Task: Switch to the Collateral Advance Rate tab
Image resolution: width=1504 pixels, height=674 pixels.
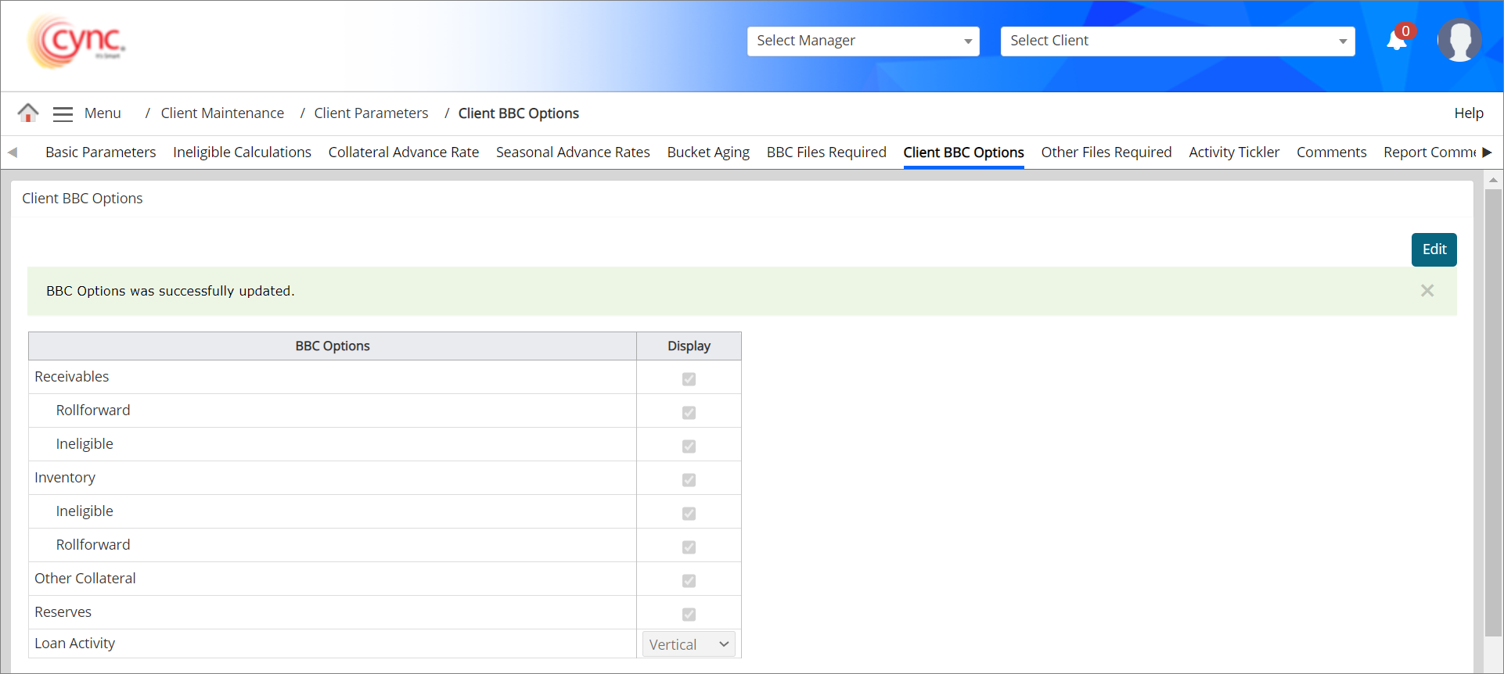Action: (x=403, y=152)
